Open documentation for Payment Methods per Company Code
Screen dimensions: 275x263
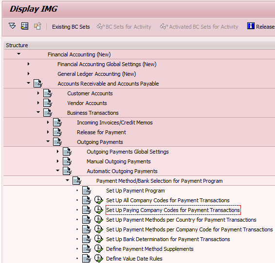(x=87, y=229)
